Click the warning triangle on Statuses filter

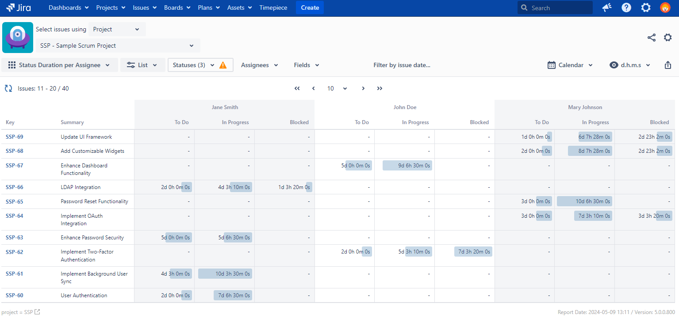point(223,64)
